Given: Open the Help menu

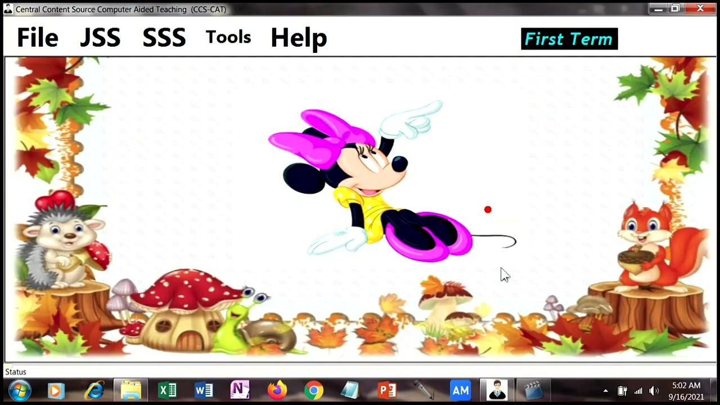Looking at the screenshot, I should [299, 38].
